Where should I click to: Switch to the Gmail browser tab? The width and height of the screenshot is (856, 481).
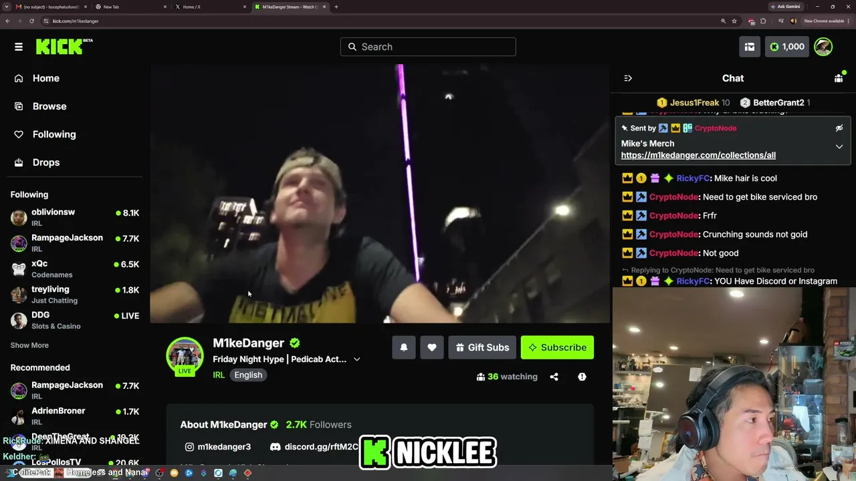tap(51, 7)
